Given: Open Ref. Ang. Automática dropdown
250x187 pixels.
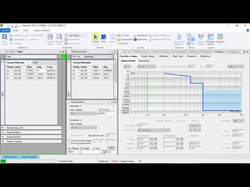Looking at the screenshot, I should click(x=98, y=57).
